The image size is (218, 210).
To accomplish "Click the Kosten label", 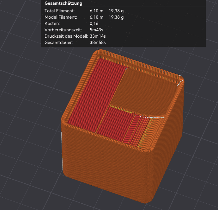I will coord(52,23).
